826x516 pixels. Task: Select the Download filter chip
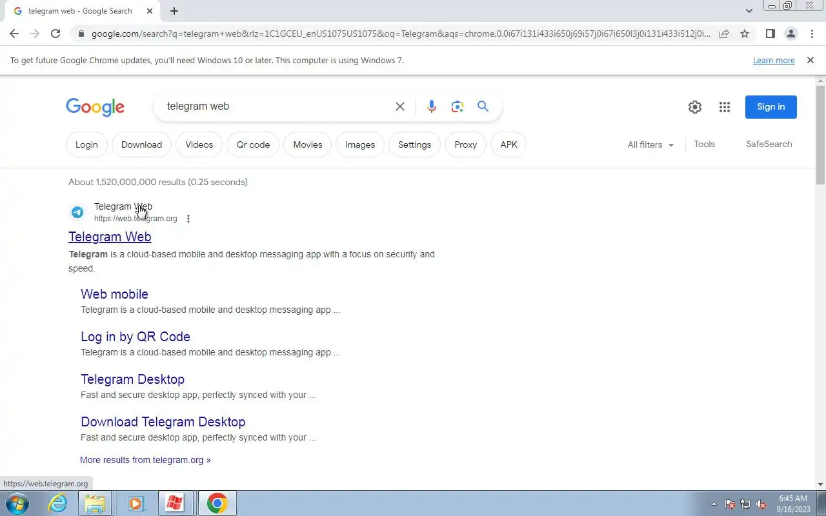click(x=141, y=144)
